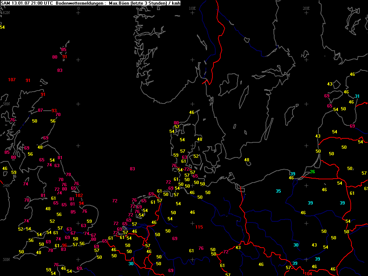Click the red 115 gust value
Image resolution: width=368 pixels, height=276 pixels.
click(199, 227)
